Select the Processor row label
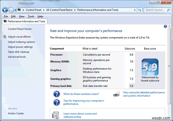 (57, 55)
